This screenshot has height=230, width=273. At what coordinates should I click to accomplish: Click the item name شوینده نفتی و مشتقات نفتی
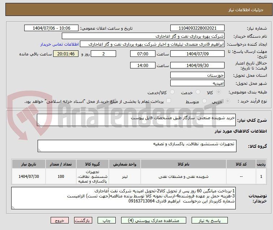click(184, 176)
